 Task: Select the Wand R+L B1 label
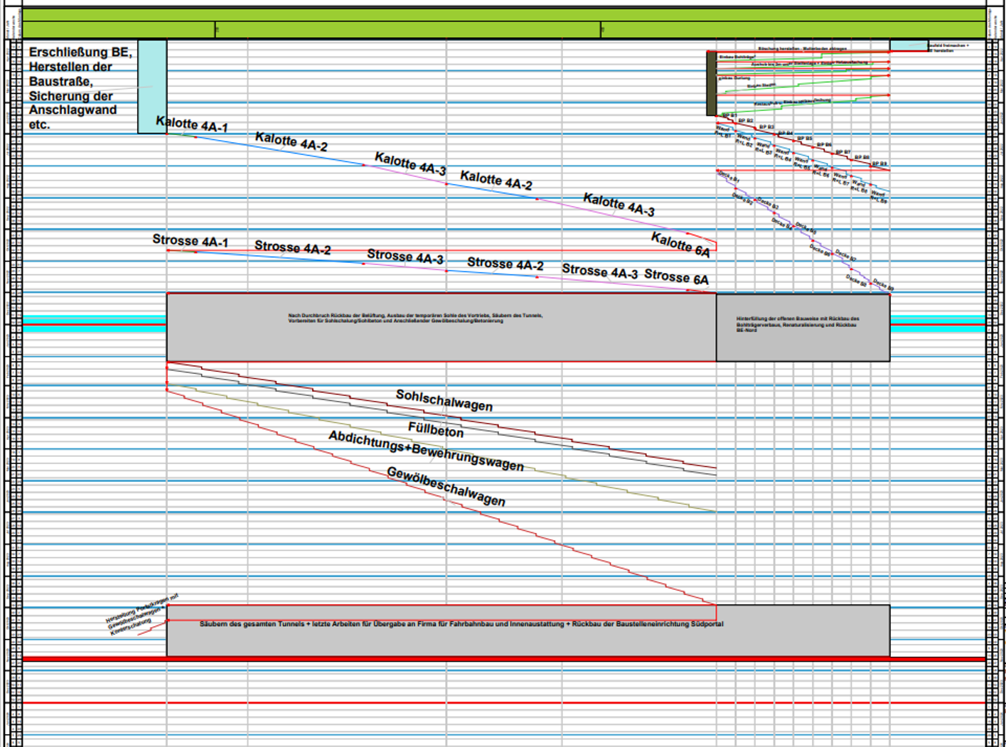tap(722, 131)
